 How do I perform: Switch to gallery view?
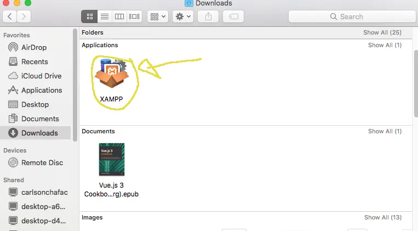click(134, 16)
